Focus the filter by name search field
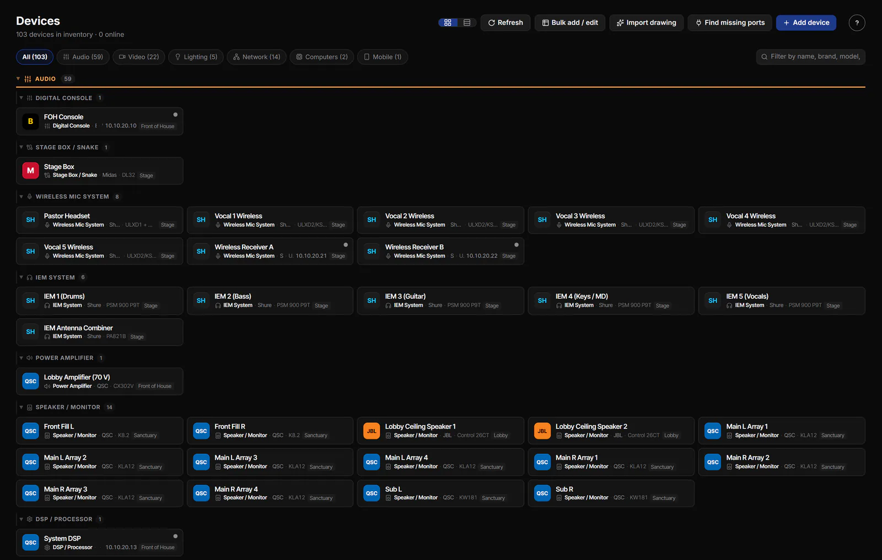The image size is (882, 560). tap(811, 57)
